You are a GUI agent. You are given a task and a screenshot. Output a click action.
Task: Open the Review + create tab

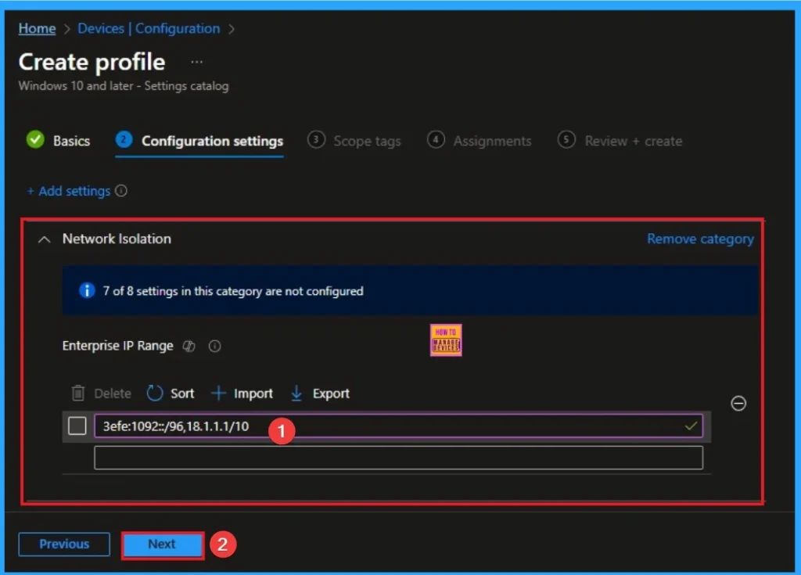632,141
